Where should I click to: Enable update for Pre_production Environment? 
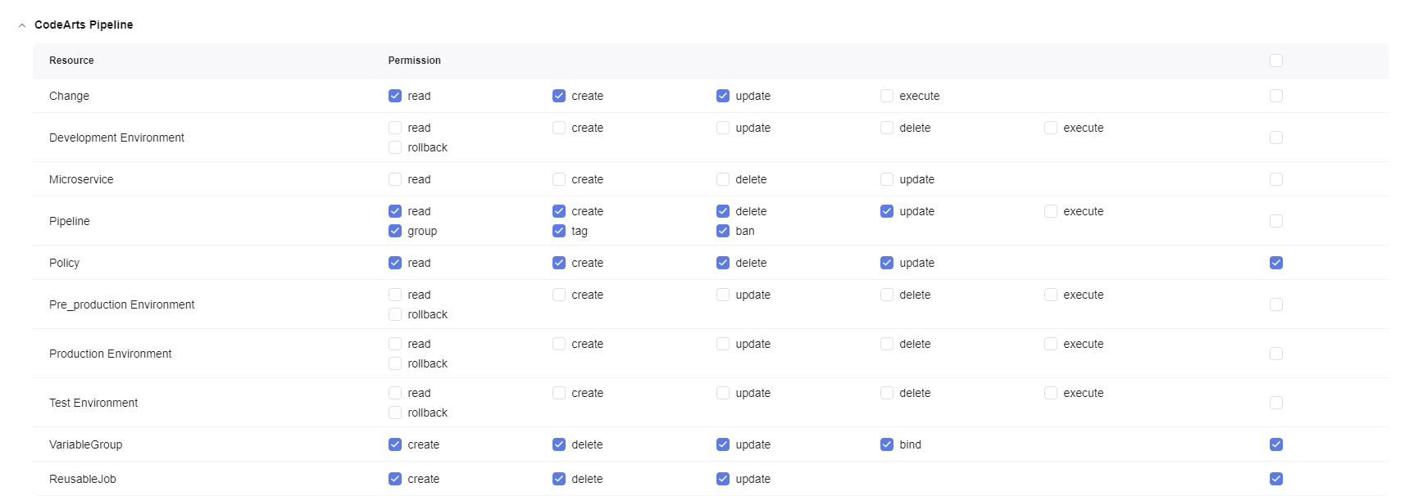pos(723,295)
